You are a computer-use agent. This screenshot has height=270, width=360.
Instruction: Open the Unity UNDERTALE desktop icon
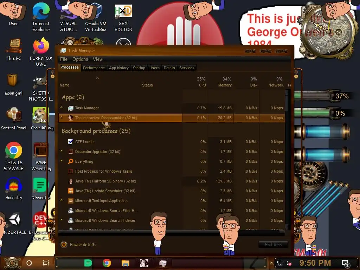pos(14,223)
